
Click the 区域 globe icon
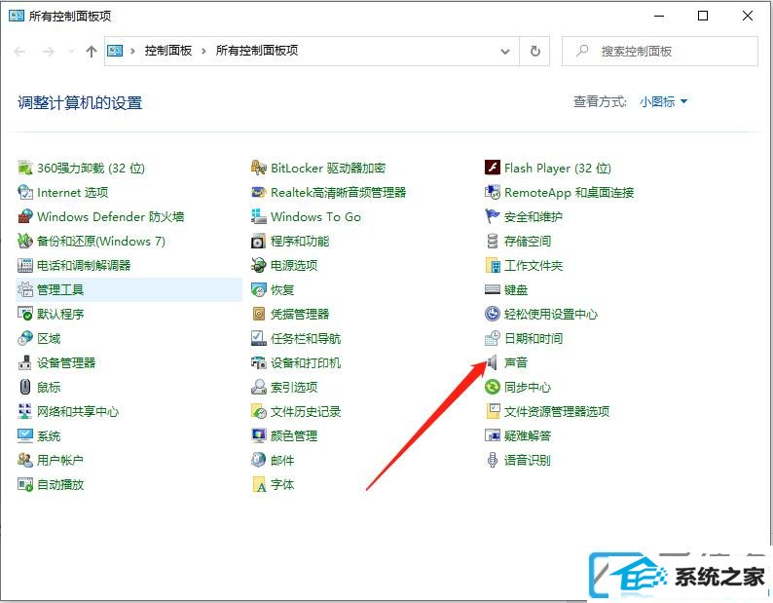(x=24, y=338)
